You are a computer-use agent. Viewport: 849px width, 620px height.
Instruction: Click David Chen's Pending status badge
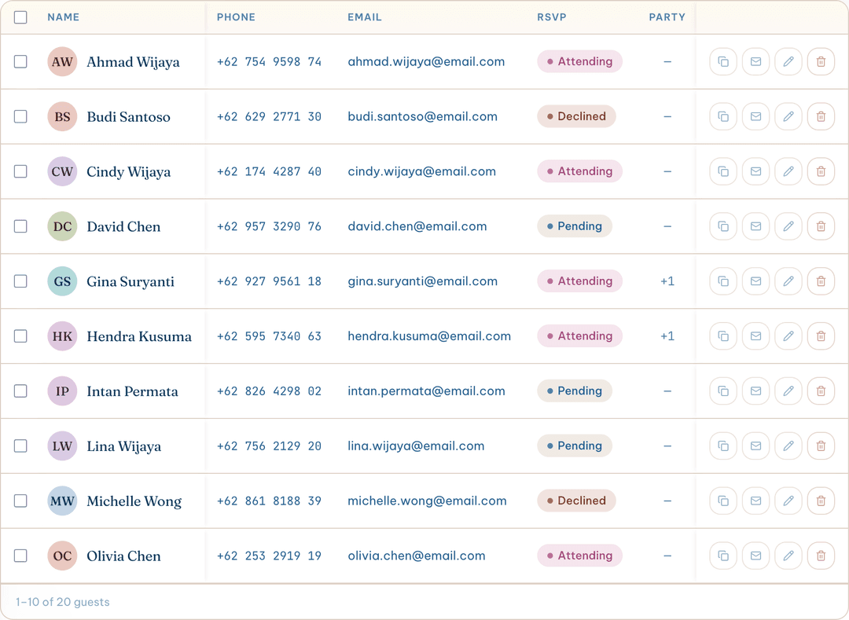(x=575, y=226)
